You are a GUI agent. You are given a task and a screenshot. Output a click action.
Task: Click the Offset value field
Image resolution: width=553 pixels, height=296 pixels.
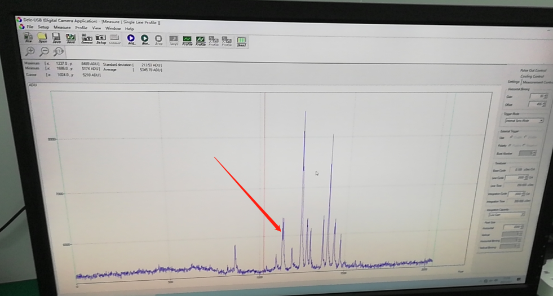[537, 104]
